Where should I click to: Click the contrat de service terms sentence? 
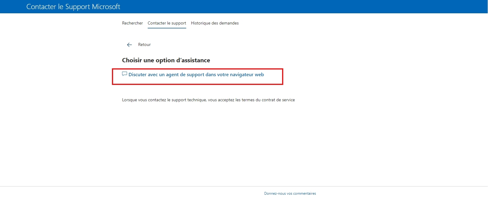pyautogui.click(x=208, y=100)
